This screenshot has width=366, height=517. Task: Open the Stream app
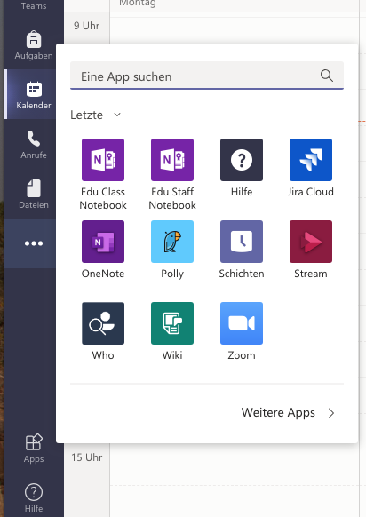tap(311, 250)
